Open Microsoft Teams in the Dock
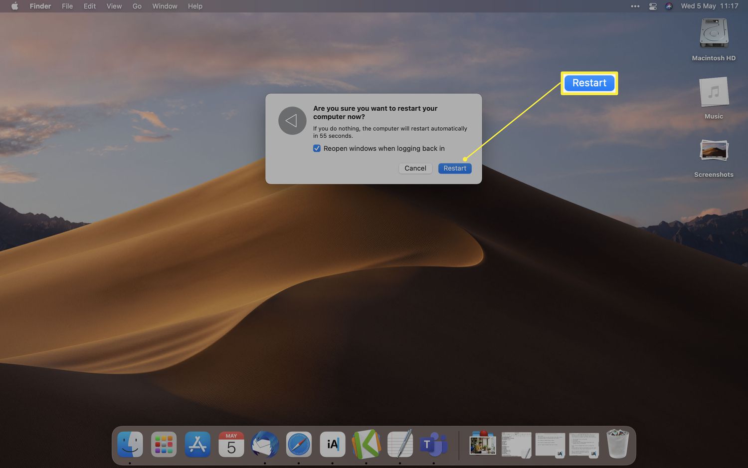748x468 pixels. point(433,444)
